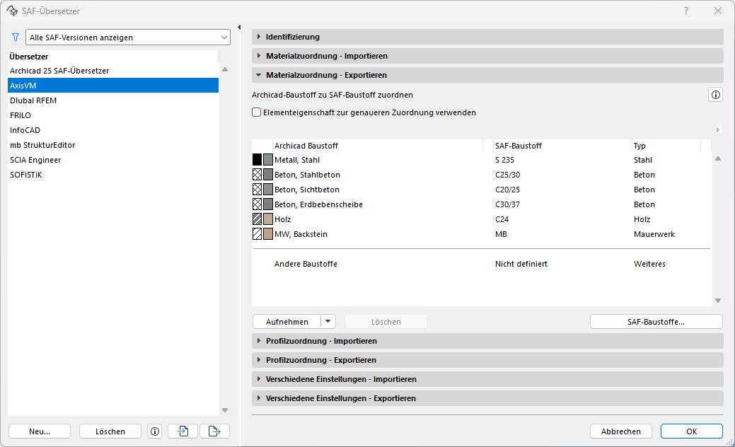The image size is (735, 447).
Task: Select the InfoCAD translator
Action: click(113, 130)
